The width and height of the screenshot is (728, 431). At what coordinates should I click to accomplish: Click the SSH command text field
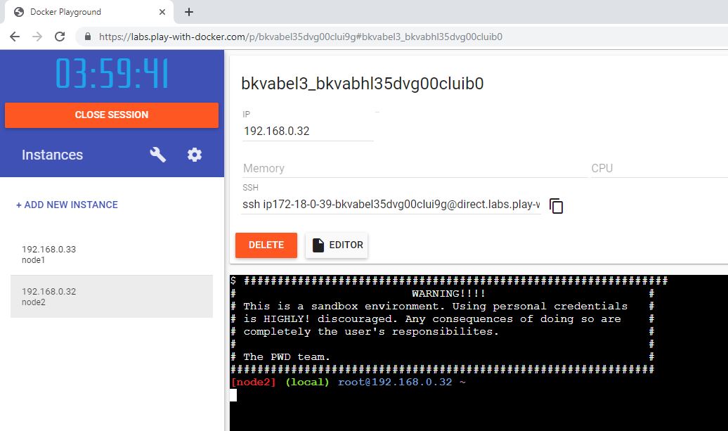(x=391, y=205)
